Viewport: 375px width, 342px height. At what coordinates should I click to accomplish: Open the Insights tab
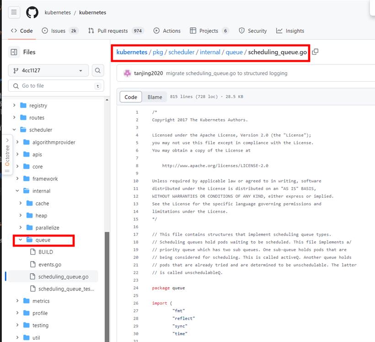pos(290,31)
